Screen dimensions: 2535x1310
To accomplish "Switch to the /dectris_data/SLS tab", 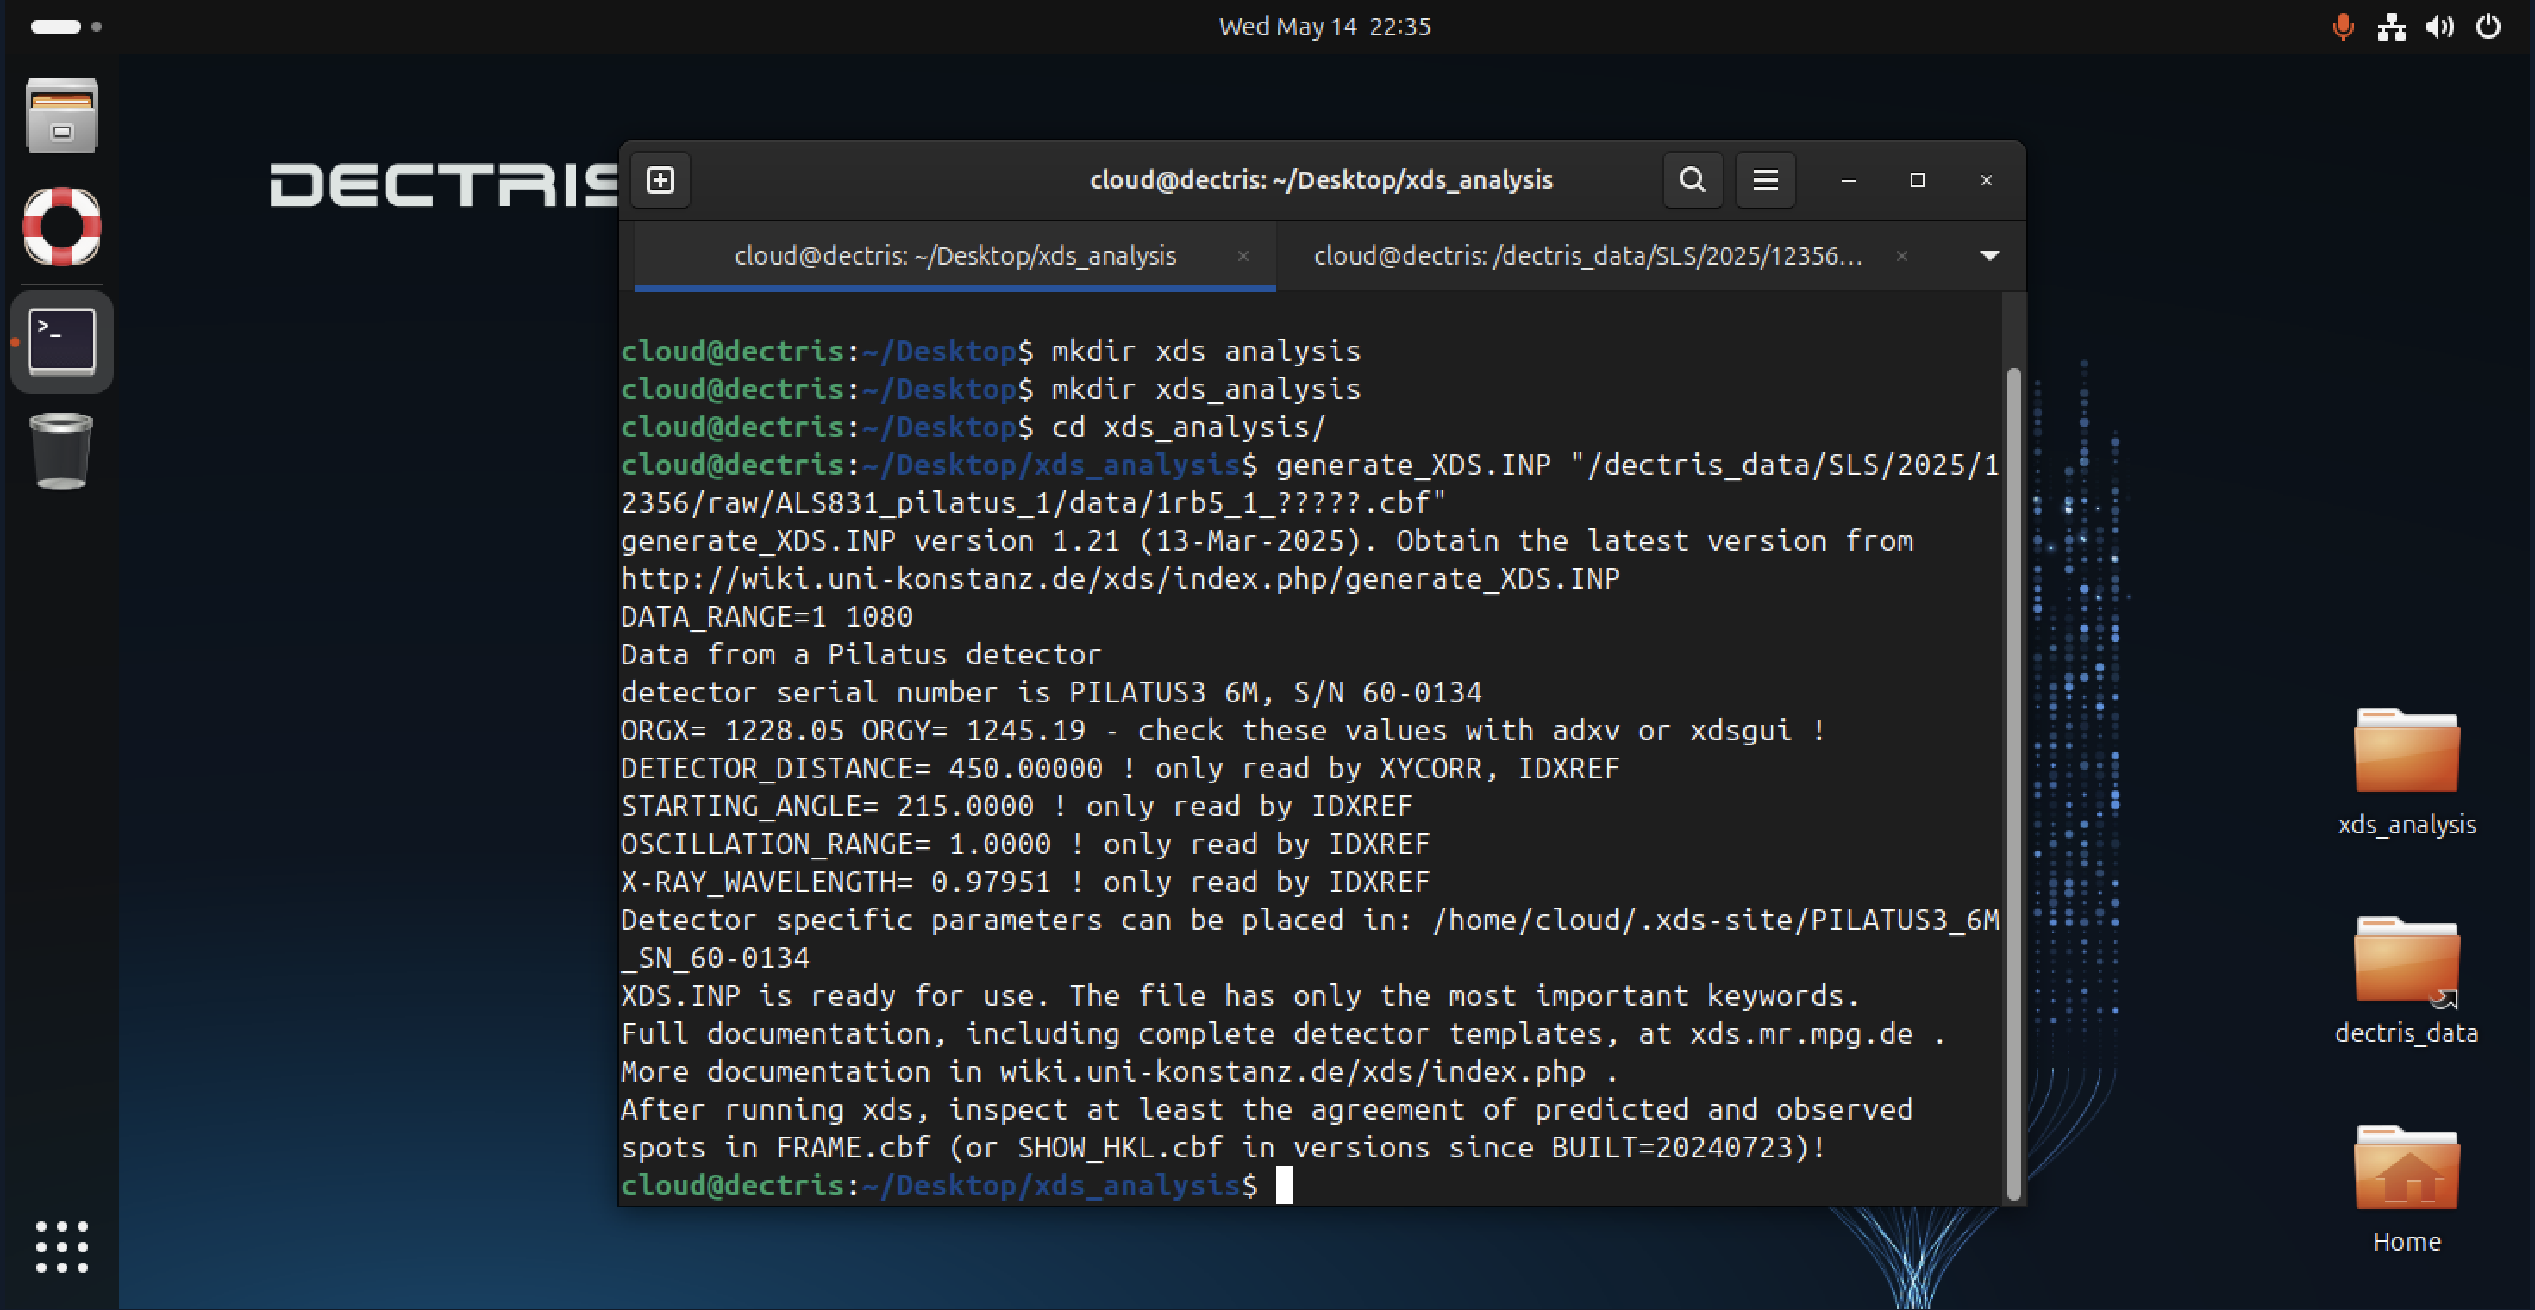I will pos(1587,256).
